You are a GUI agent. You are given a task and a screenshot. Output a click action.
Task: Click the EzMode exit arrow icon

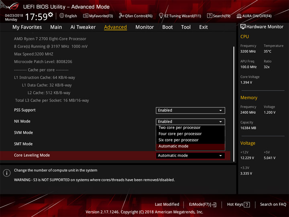pos(214,205)
